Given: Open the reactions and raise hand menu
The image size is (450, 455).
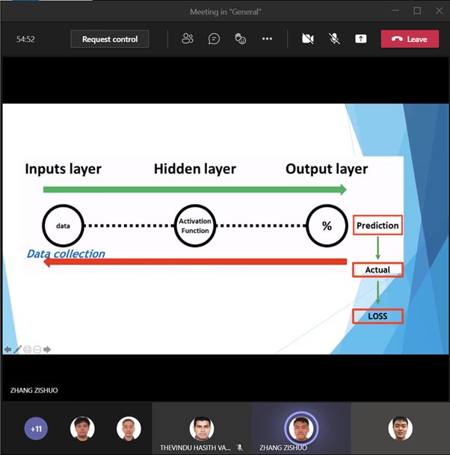Looking at the screenshot, I should (241, 39).
